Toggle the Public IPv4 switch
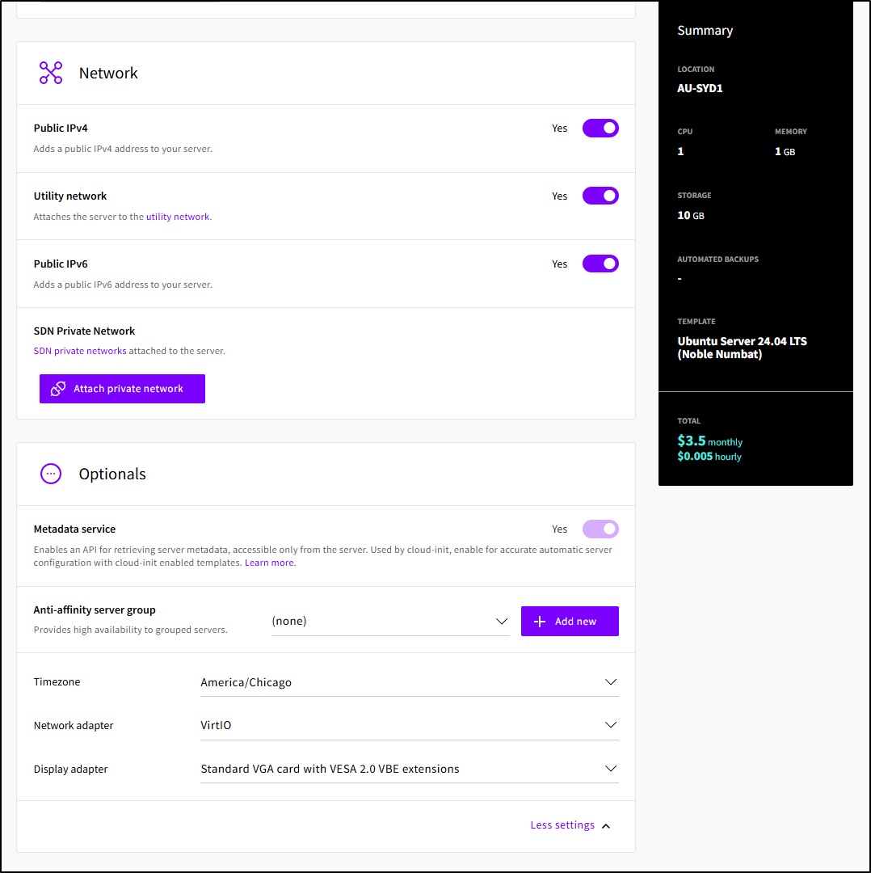Image resolution: width=871 pixels, height=873 pixels. tap(600, 128)
